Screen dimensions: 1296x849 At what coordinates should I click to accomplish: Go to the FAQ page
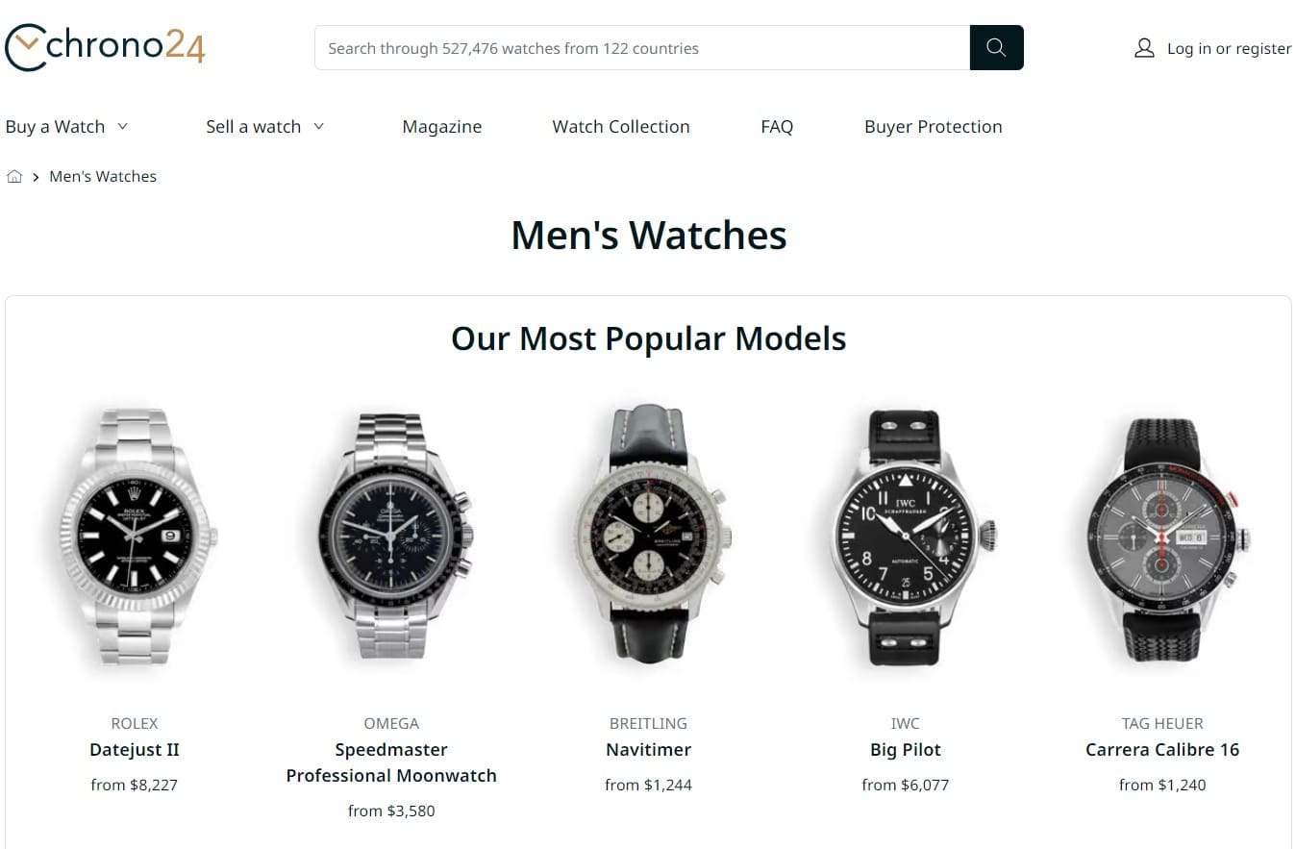(777, 127)
